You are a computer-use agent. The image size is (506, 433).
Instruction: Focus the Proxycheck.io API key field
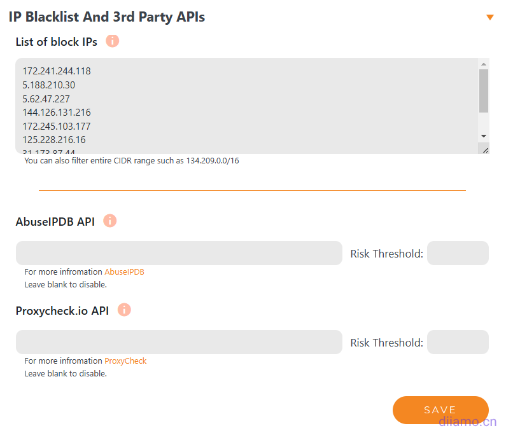179,342
